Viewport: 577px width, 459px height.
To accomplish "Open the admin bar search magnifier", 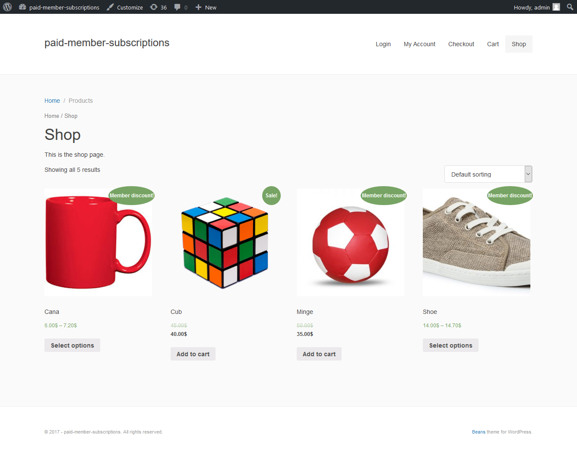I will (570, 7).
